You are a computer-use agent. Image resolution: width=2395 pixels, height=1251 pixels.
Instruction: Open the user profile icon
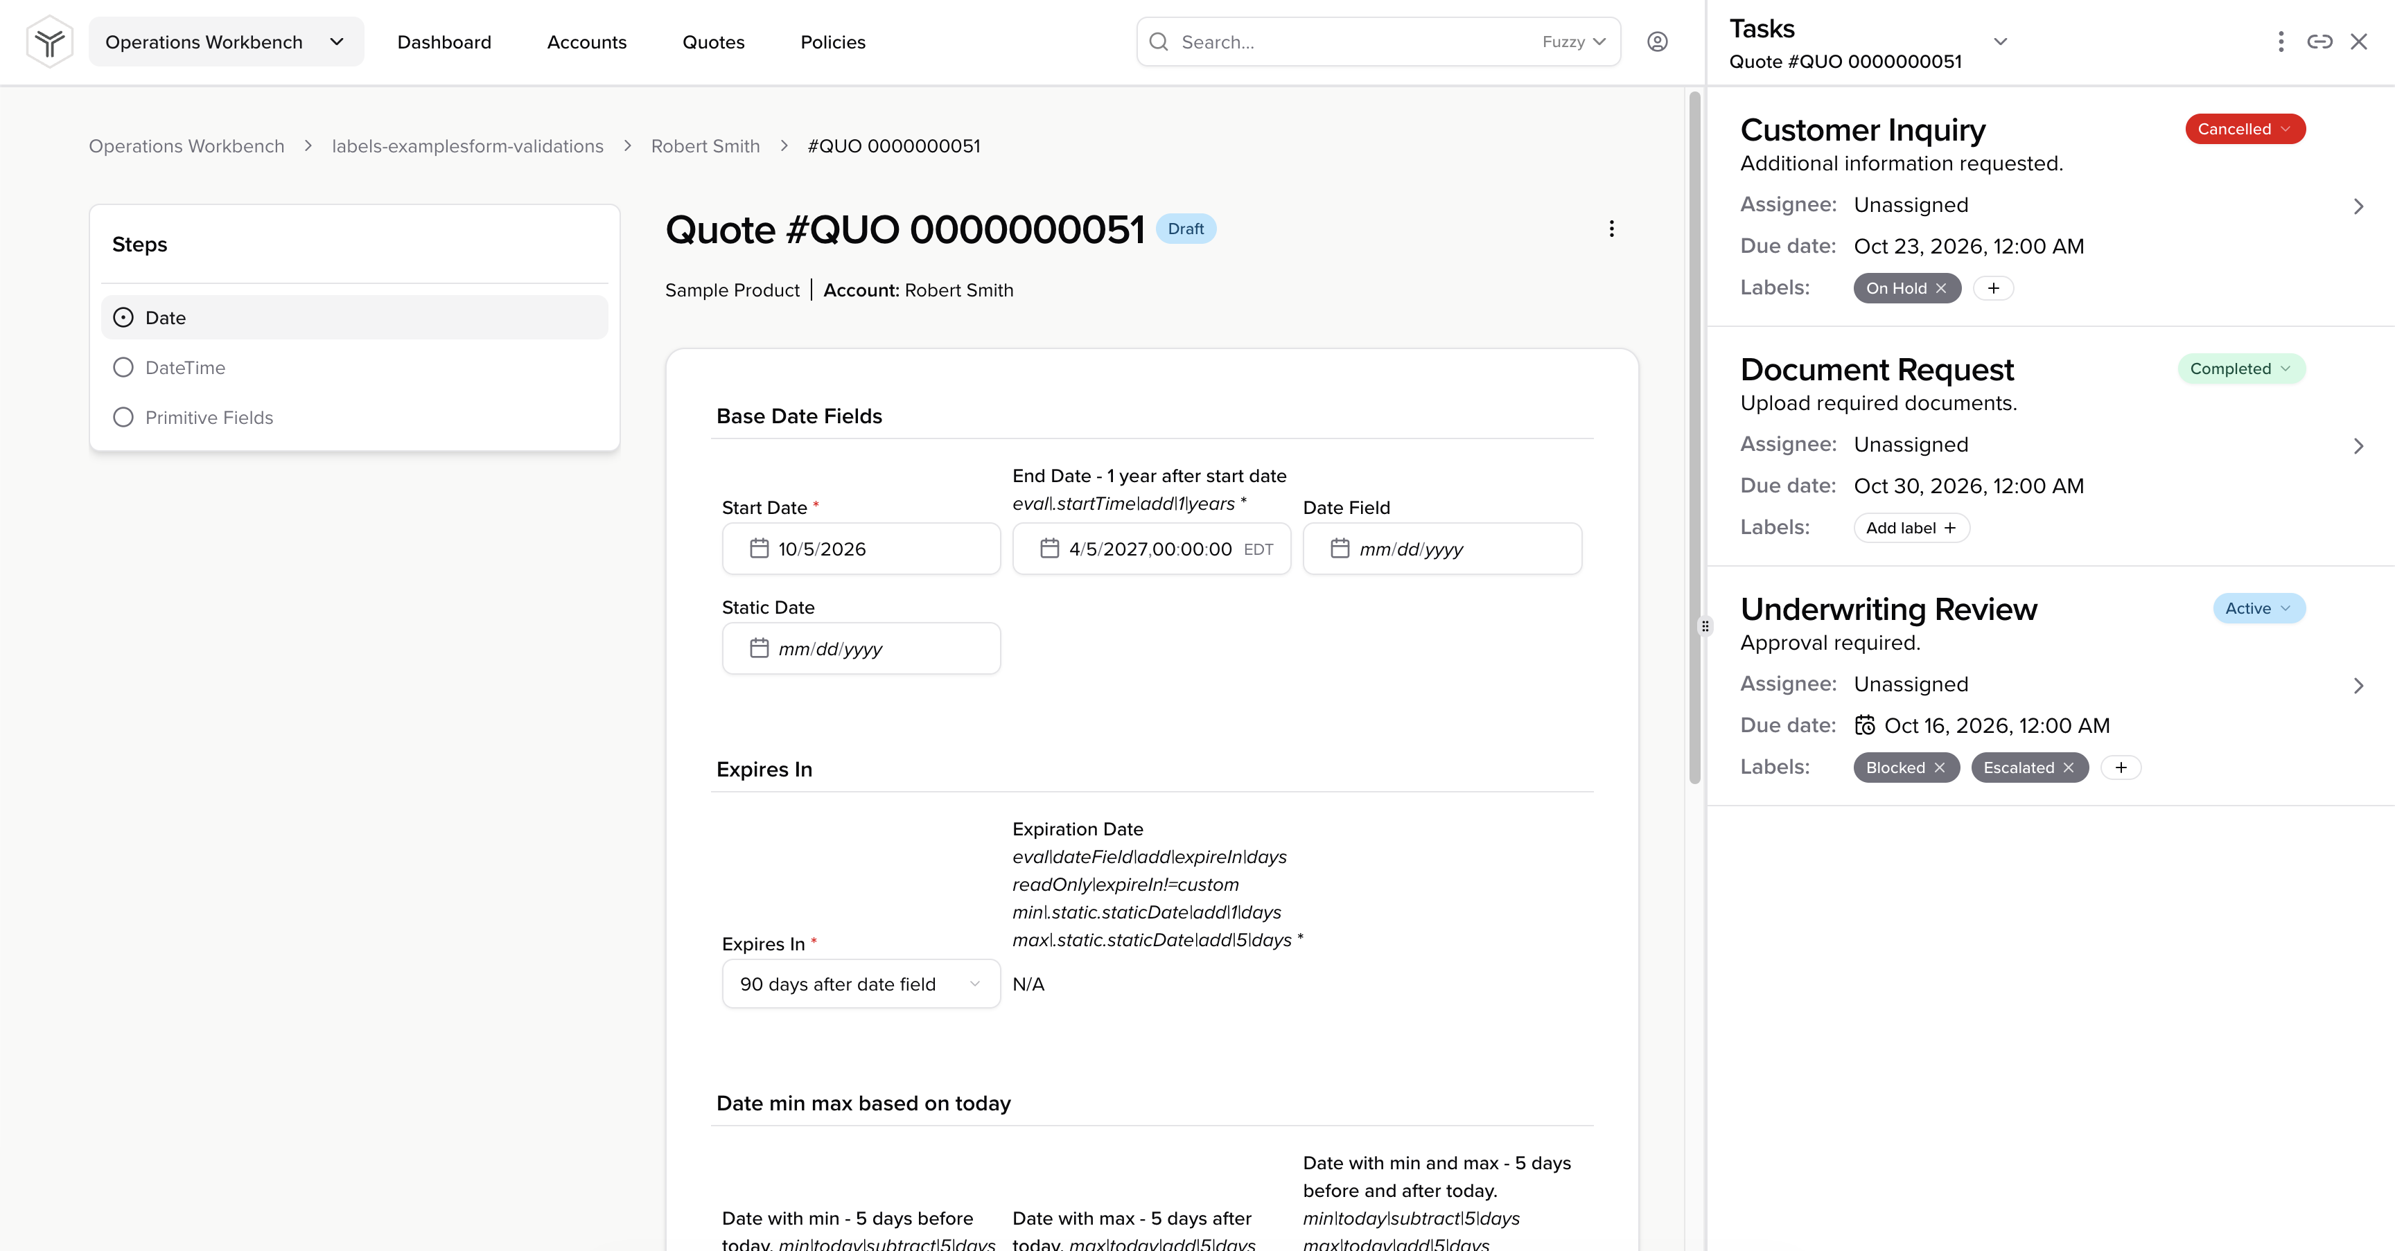tap(1657, 42)
